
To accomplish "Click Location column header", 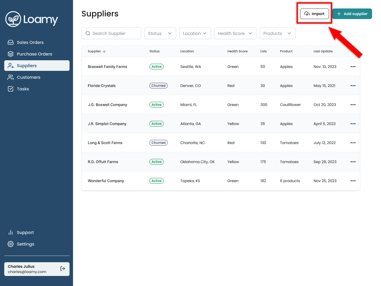I will (x=187, y=51).
